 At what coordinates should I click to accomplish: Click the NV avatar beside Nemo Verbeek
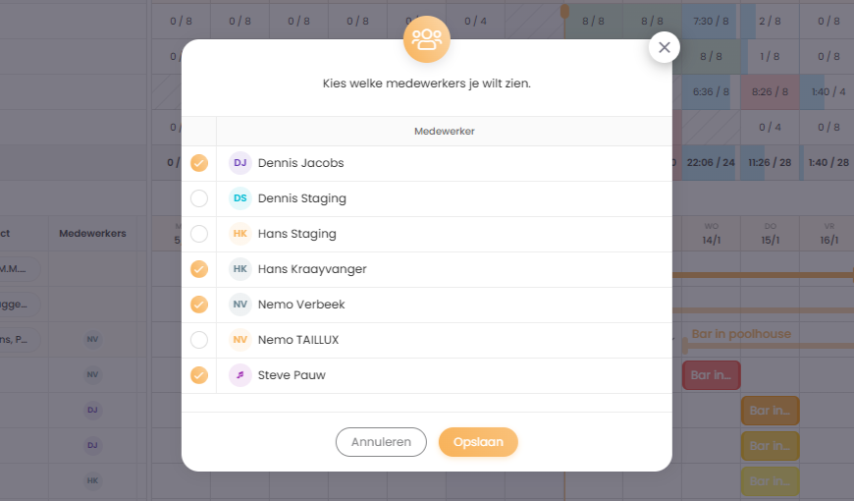click(x=240, y=305)
